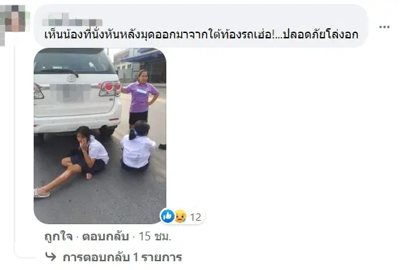
Task: Click the woman in purple shirt in photo
Action: pos(140,98)
